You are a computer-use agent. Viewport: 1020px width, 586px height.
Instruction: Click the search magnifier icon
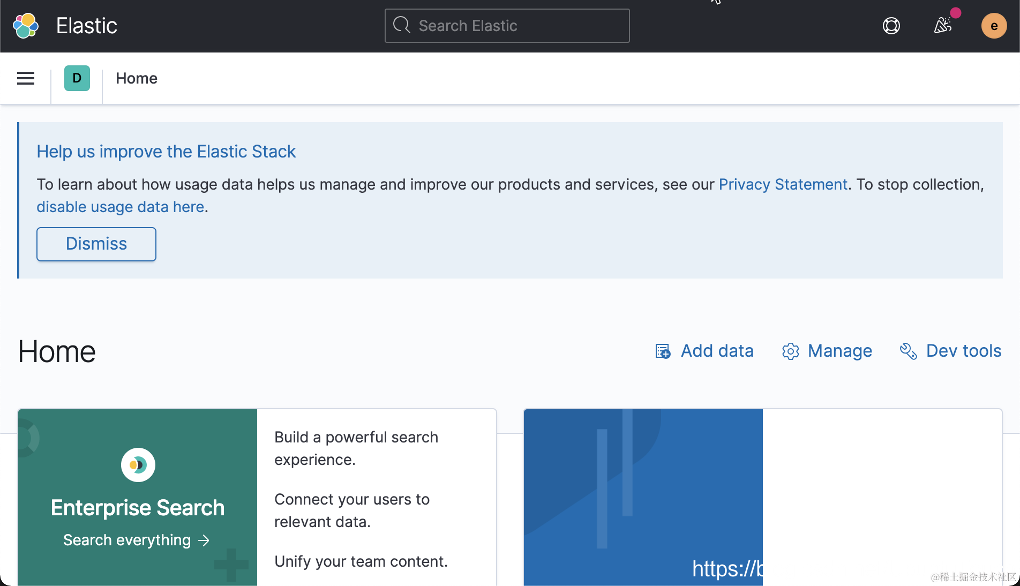click(x=401, y=25)
